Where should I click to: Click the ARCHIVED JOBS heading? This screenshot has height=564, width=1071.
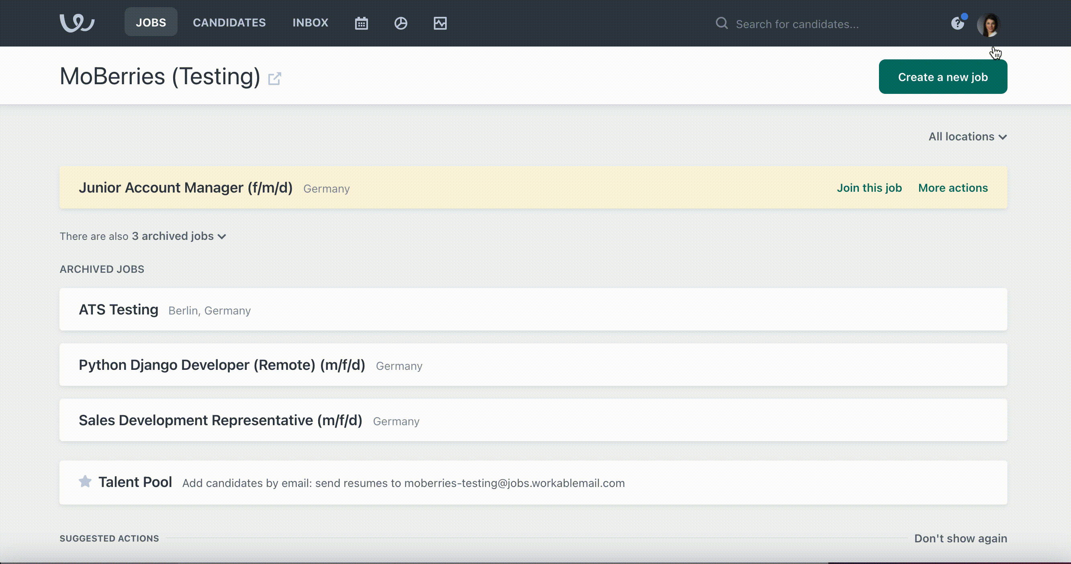click(102, 269)
